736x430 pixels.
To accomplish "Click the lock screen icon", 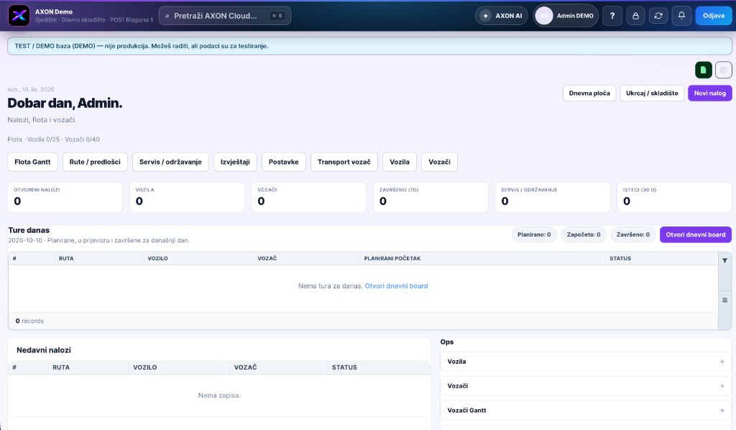I will point(635,16).
